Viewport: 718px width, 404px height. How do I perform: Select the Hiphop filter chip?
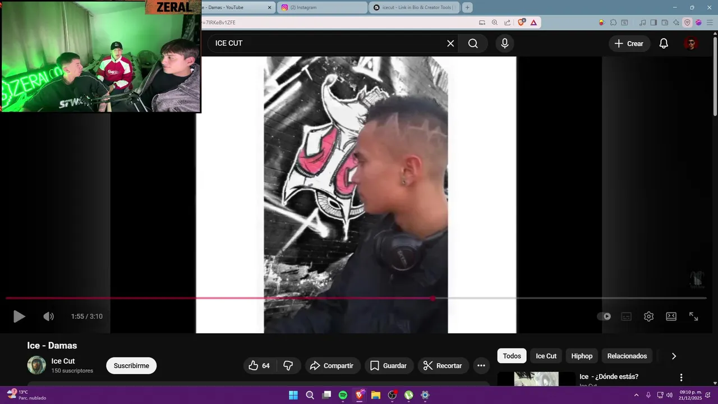pos(582,356)
